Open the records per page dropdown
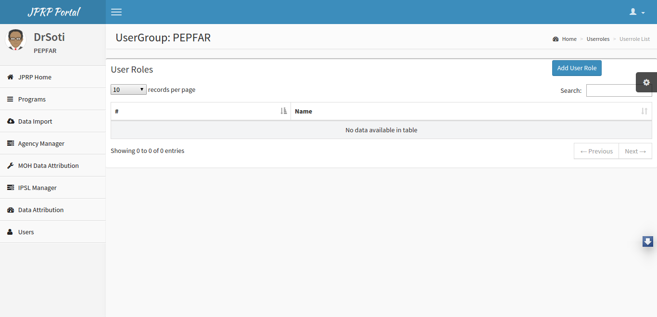This screenshot has height=317, width=657. click(x=128, y=89)
